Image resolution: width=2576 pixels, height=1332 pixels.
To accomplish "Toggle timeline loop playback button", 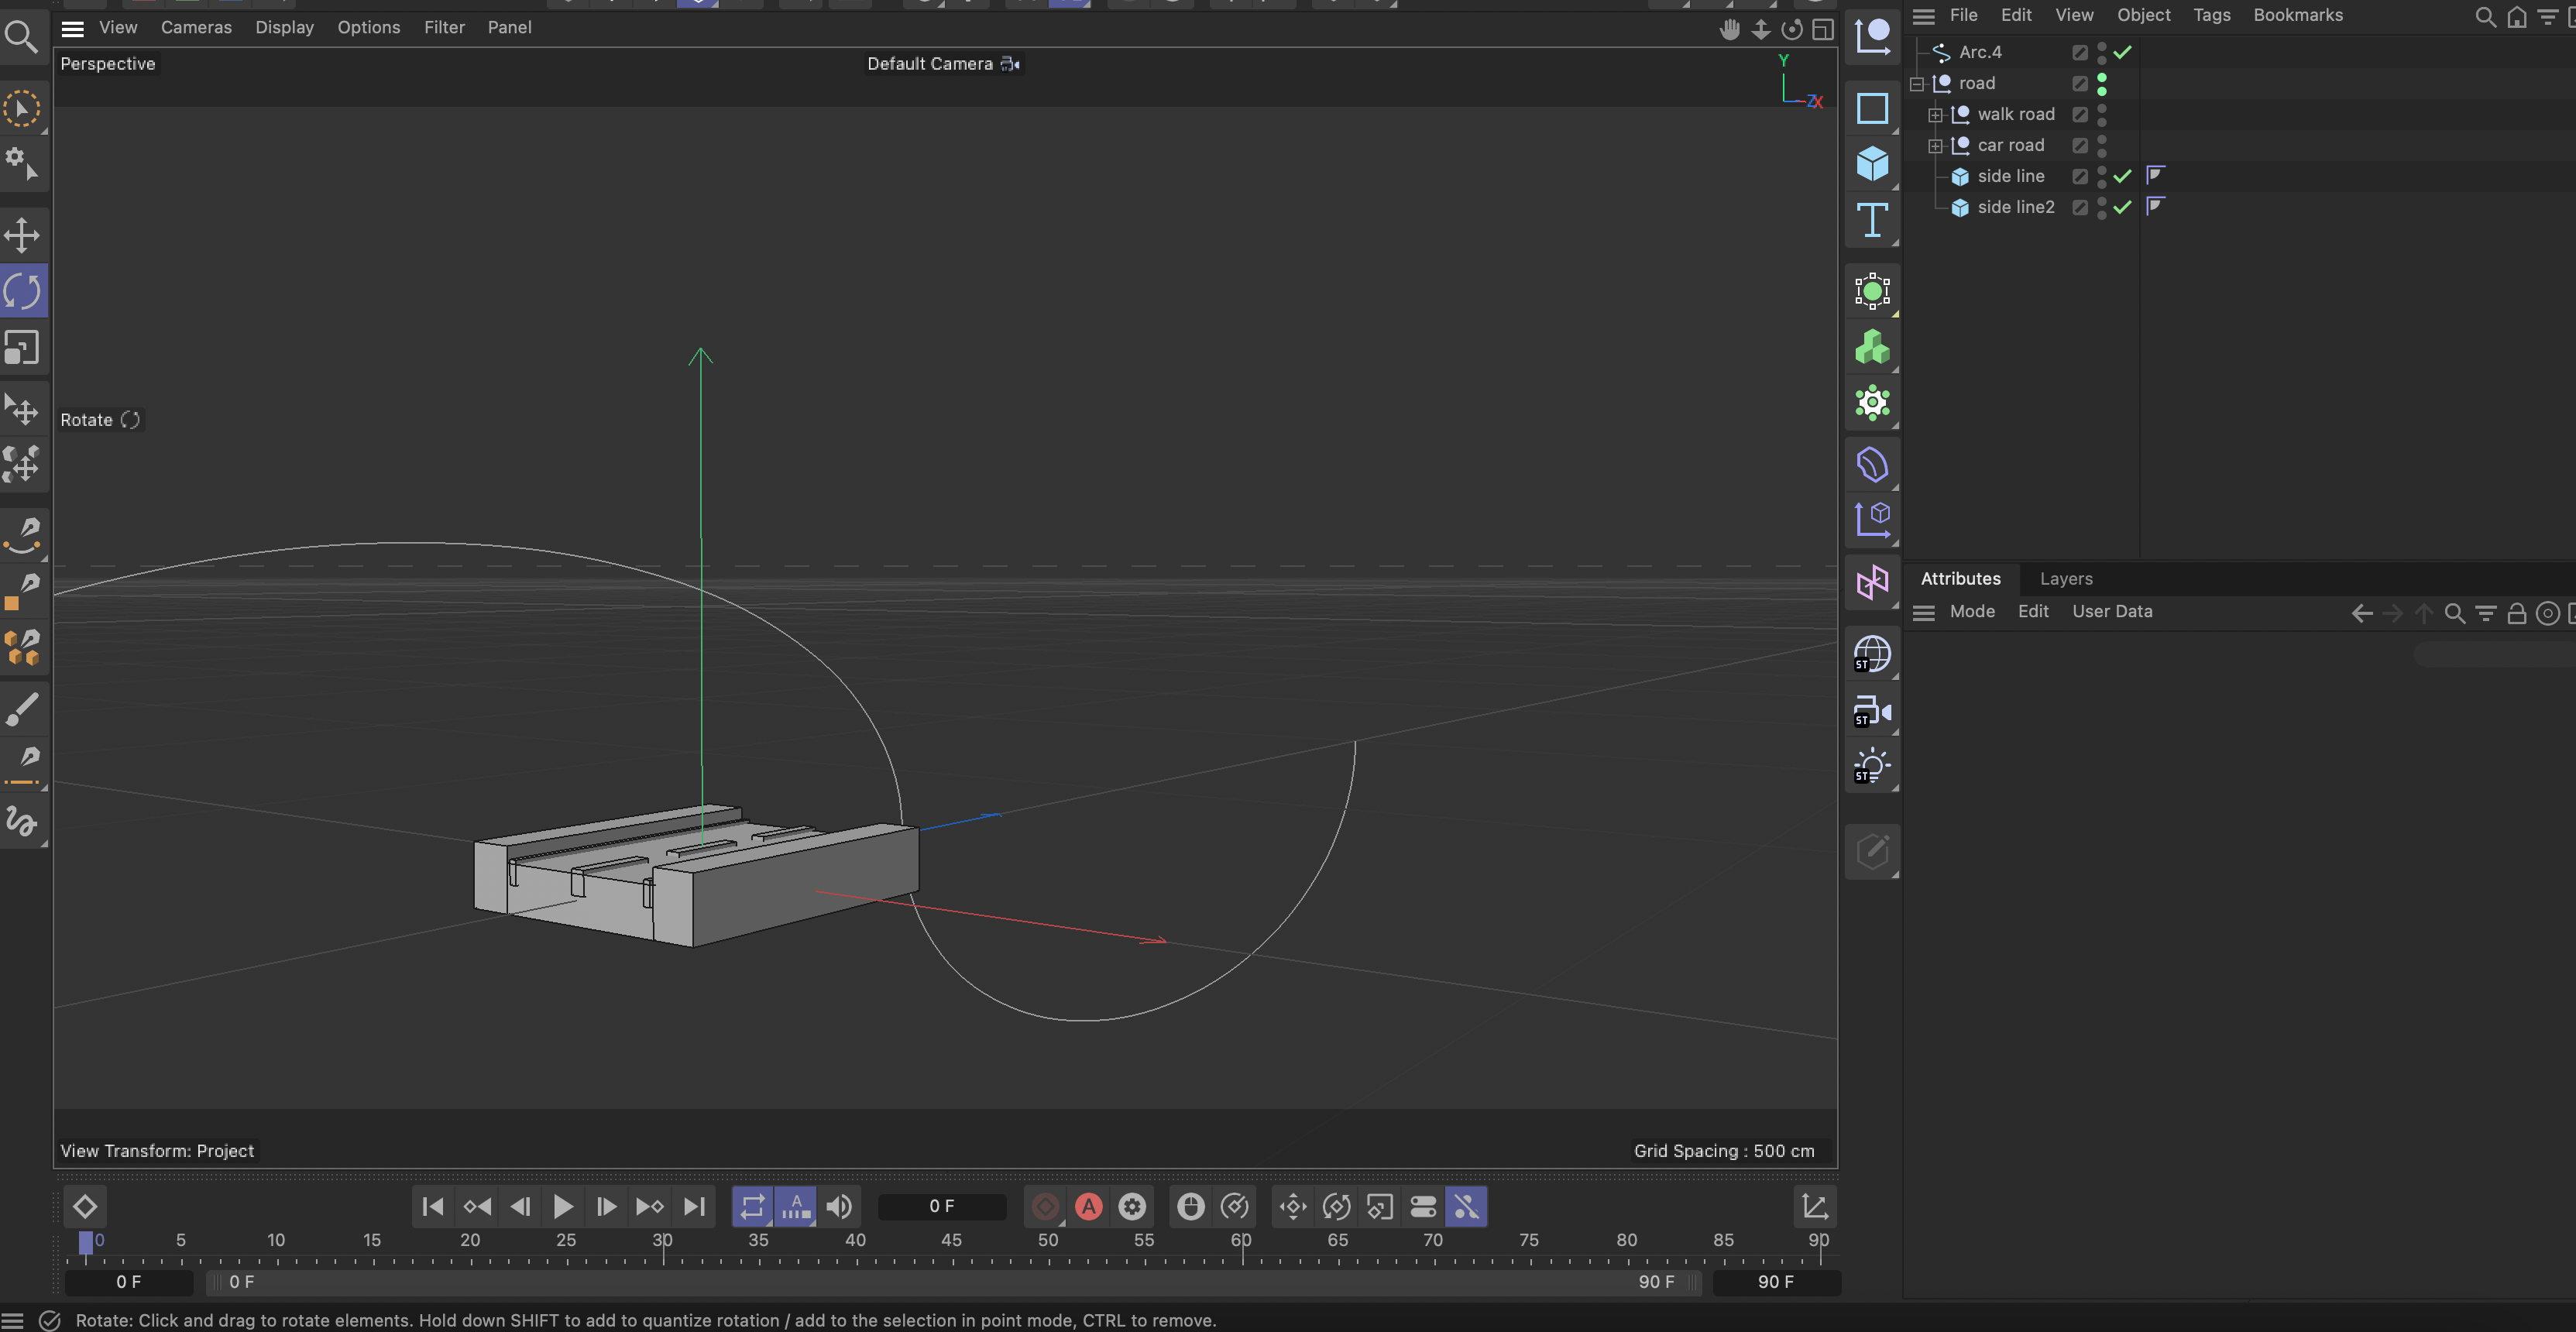I will 752,1207.
